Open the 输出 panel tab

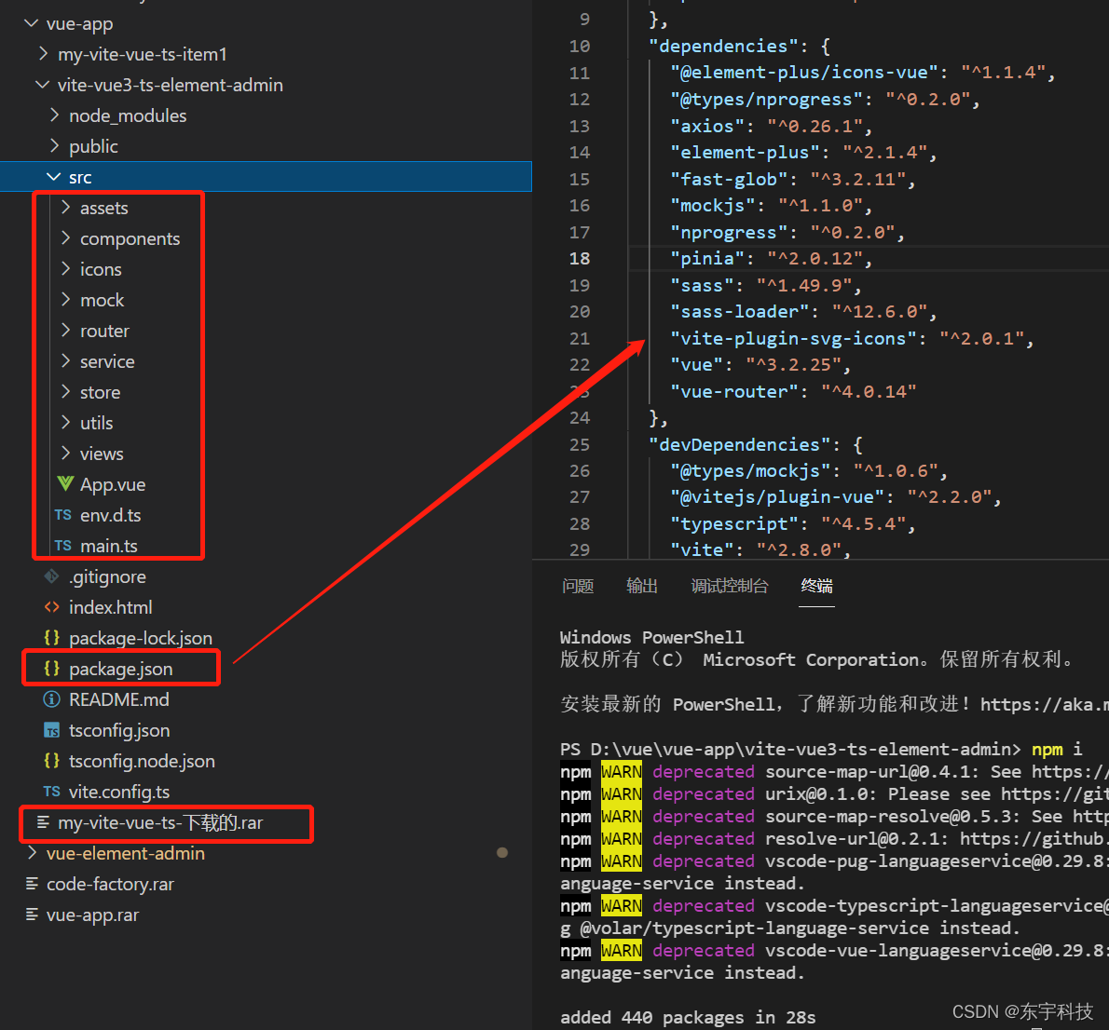coord(642,586)
